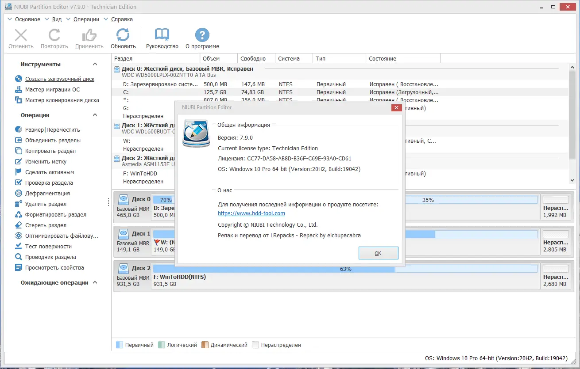This screenshot has height=369, width=580.
Task: Sort by the Свободно column header
Action: click(257, 59)
